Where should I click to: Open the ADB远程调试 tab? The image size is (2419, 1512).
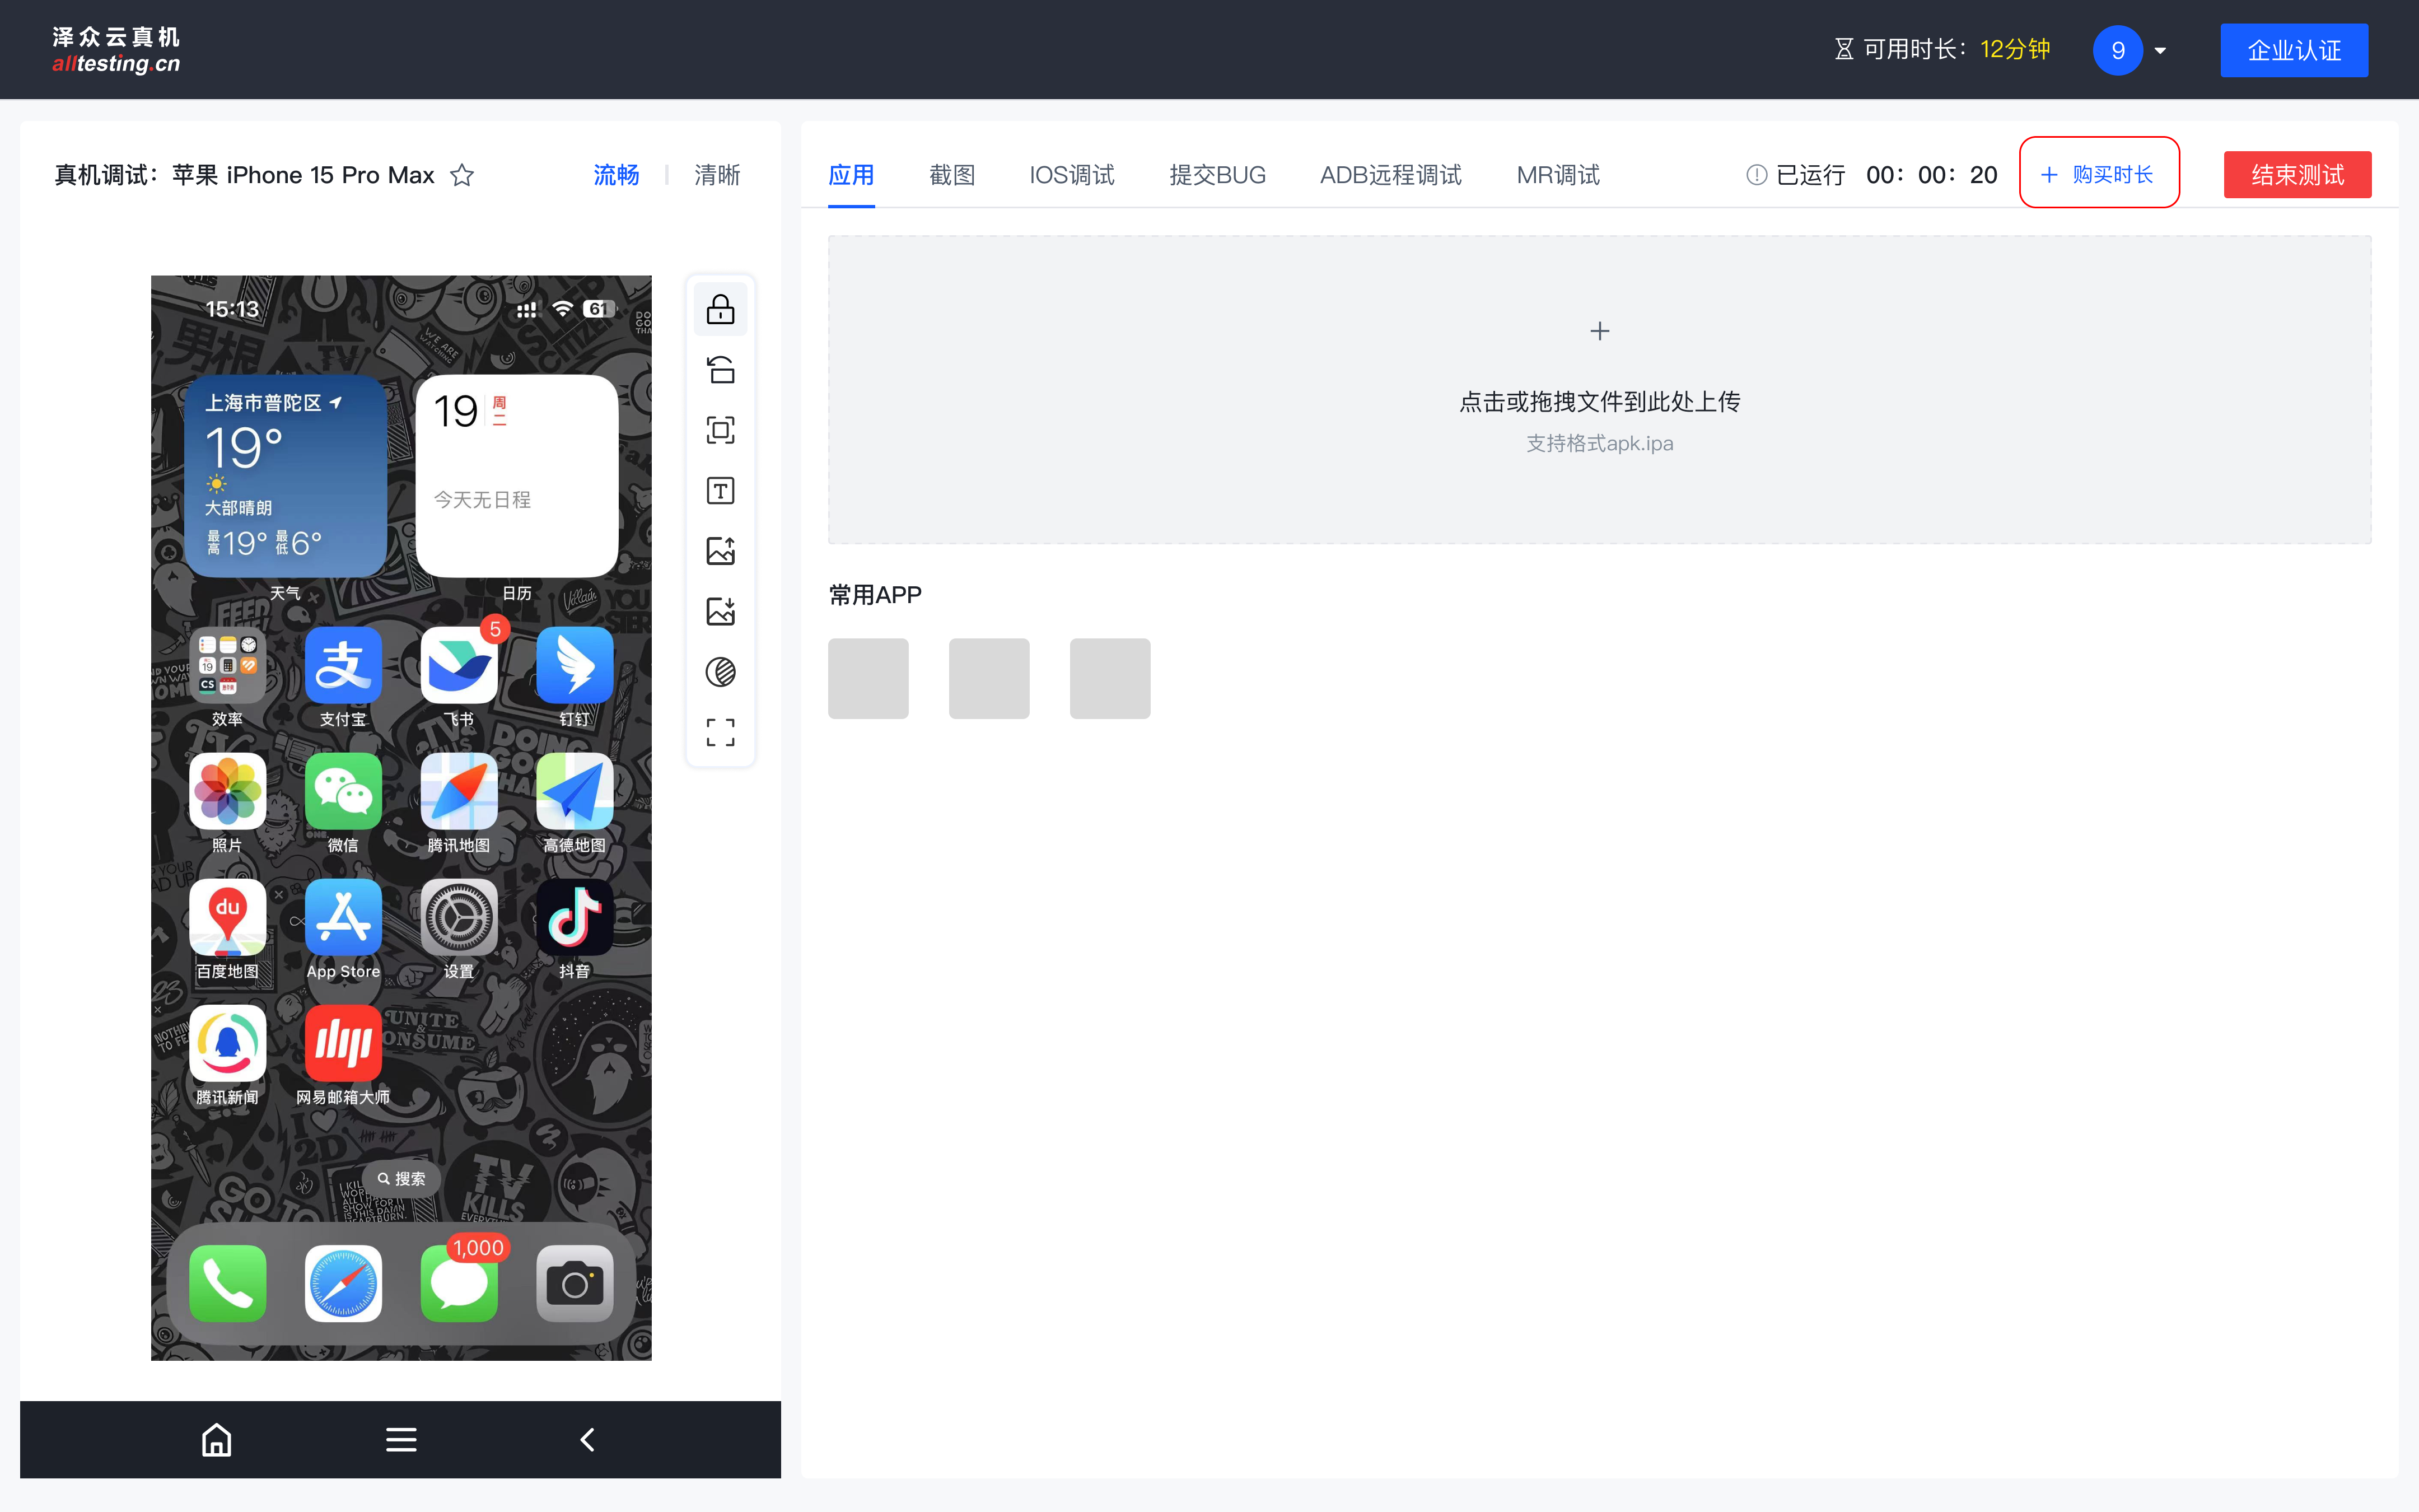(1389, 175)
